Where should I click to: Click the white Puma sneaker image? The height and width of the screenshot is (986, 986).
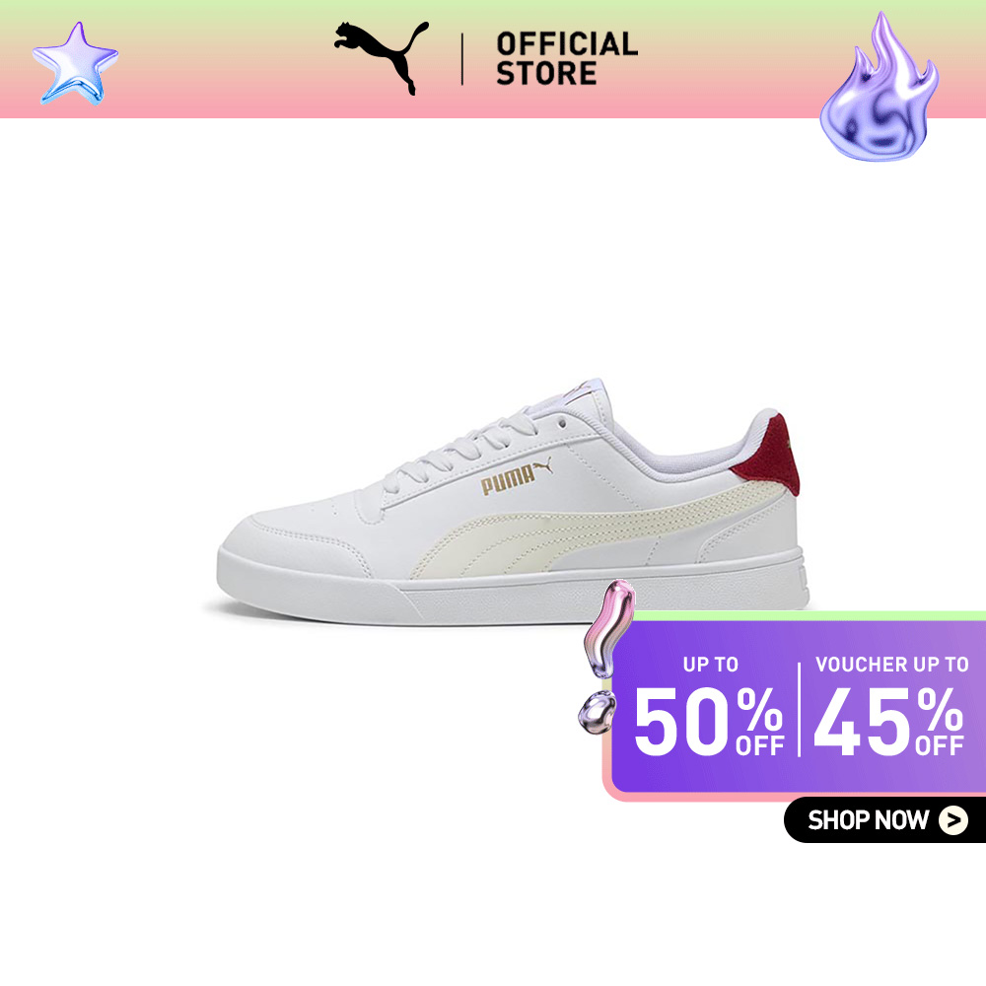(513, 503)
